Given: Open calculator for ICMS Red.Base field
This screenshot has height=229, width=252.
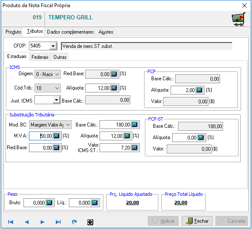Looking at the screenshot, I should click(114, 74).
